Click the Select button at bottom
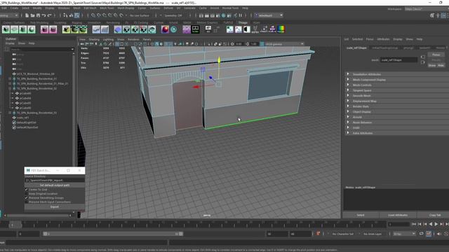 361,215
